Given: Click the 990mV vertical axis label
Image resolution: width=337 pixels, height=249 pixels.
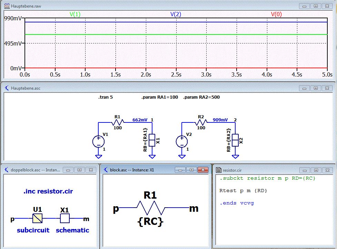Looking at the screenshot, I should click(x=13, y=19).
